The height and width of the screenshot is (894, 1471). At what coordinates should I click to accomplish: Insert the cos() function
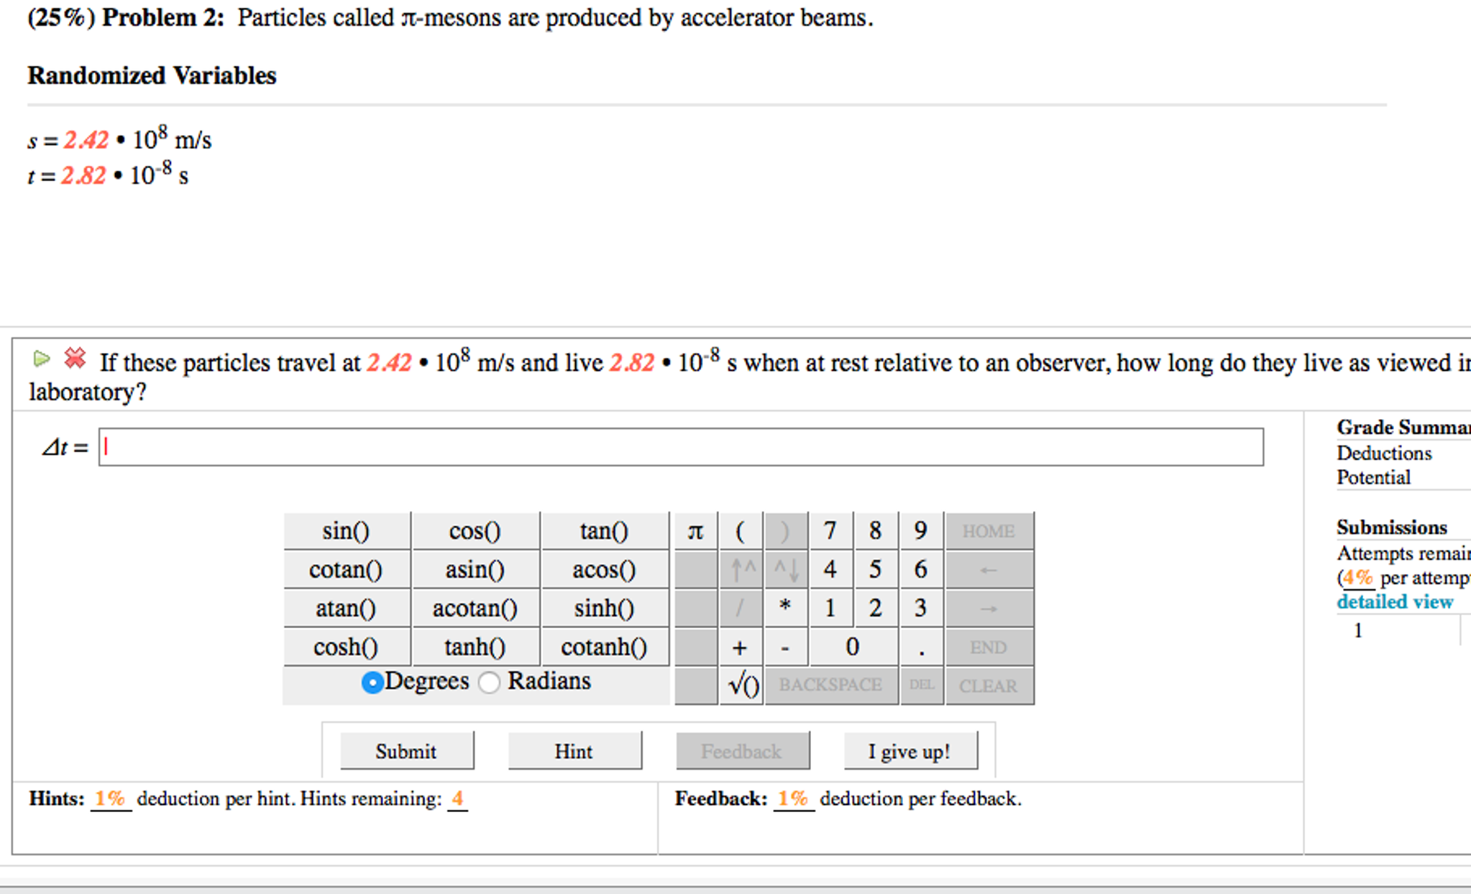pyautogui.click(x=475, y=531)
